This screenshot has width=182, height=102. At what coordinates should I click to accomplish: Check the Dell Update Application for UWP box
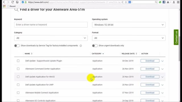click(18, 85)
